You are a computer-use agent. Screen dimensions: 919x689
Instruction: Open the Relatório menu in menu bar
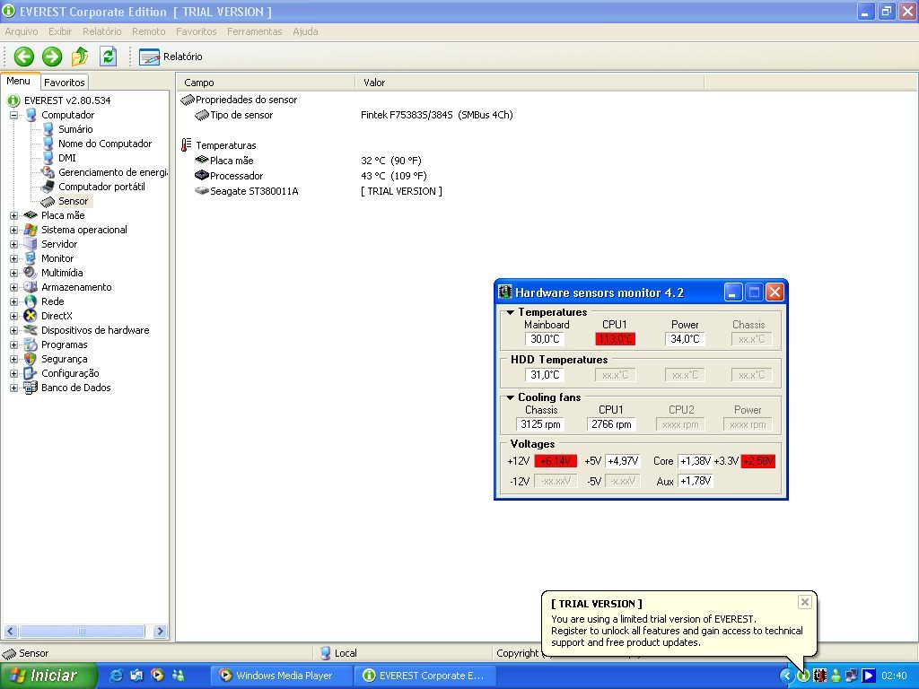pyautogui.click(x=102, y=31)
